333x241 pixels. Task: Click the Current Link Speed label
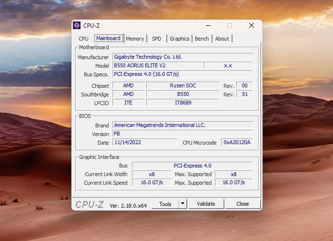[x=106, y=183]
